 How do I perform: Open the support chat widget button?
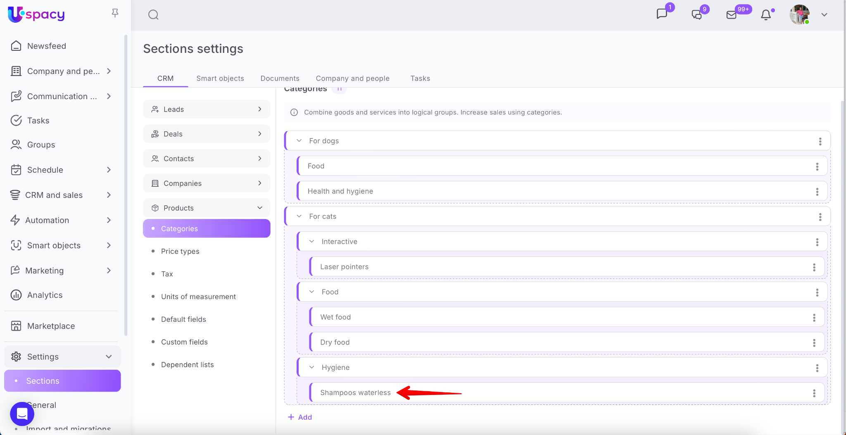click(22, 414)
